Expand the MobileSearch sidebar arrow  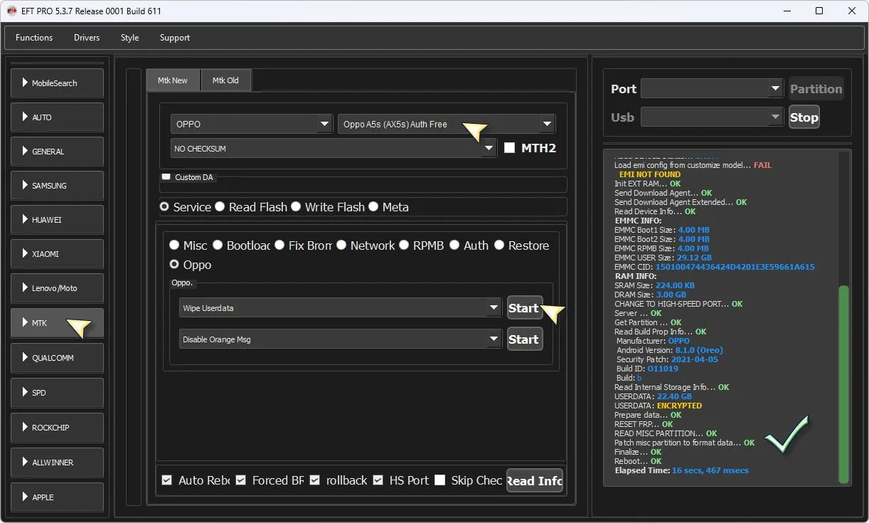coord(26,83)
